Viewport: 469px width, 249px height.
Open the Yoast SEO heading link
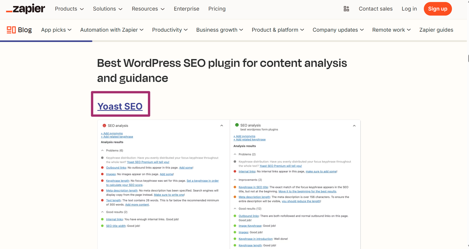pos(120,106)
